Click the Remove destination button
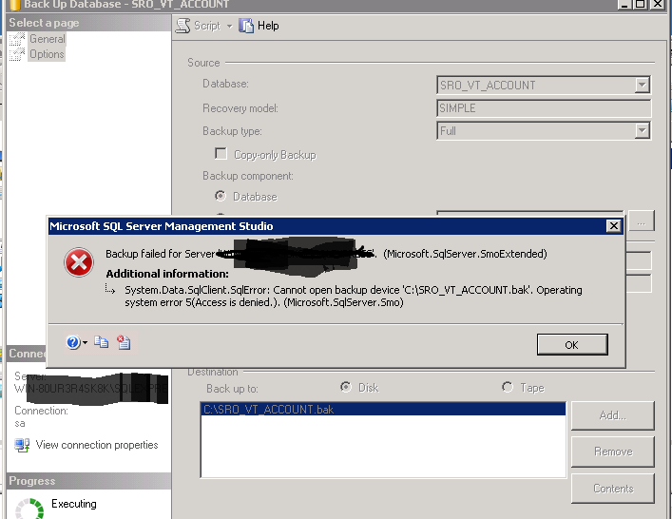Screen dimensions: 672x519 point(613,452)
